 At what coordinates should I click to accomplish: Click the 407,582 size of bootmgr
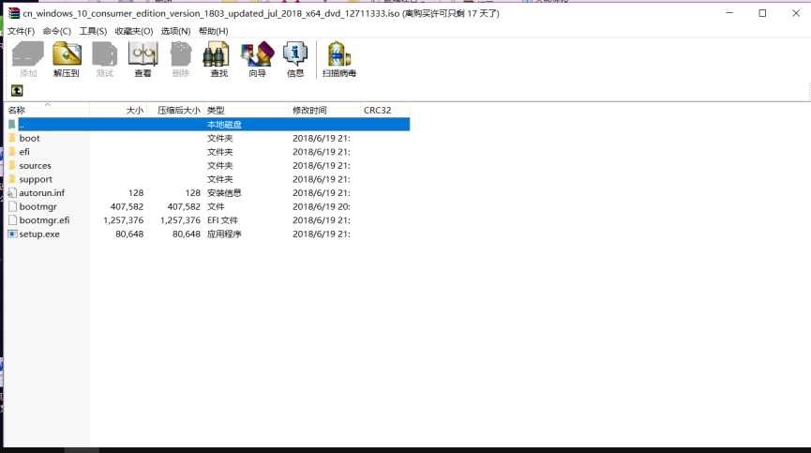coord(127,206)
